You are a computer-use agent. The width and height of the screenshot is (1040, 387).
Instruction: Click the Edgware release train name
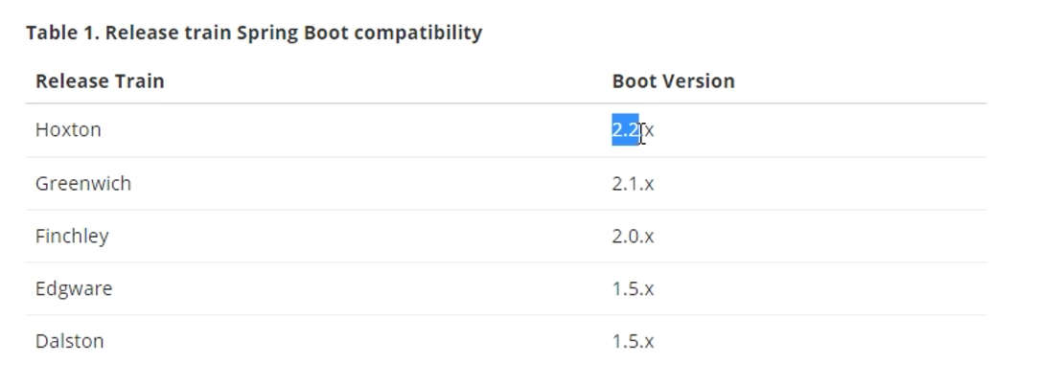(x=74, y=288)
